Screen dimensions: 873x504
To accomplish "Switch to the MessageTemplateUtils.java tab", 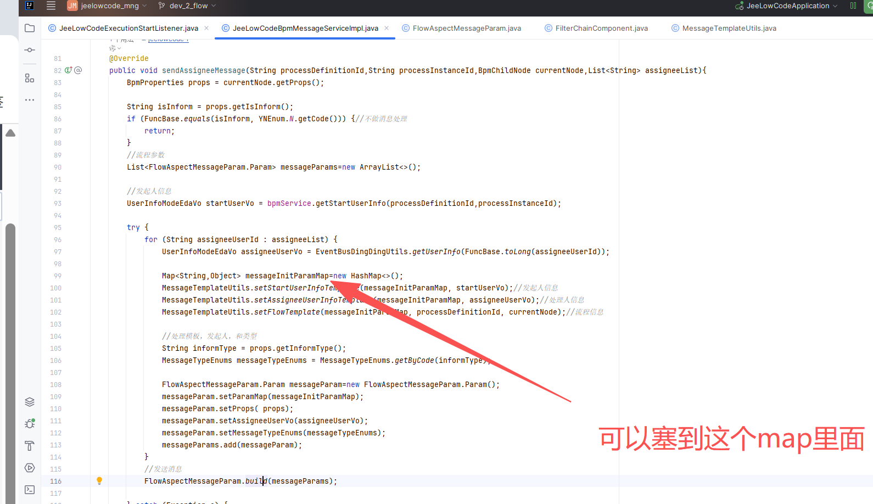I will [729, 28].
